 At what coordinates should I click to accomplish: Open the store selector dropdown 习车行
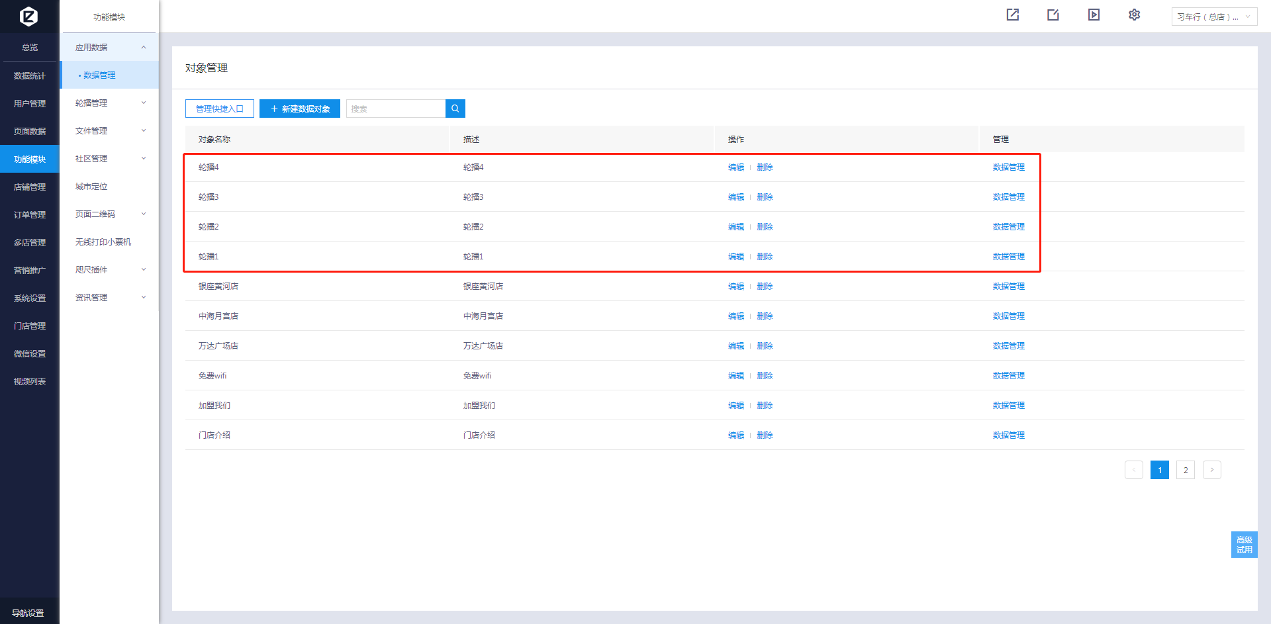(x=1213, y=17)
